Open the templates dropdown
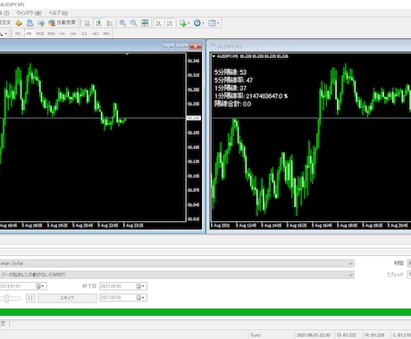411x339 pixels. (214, 23)
